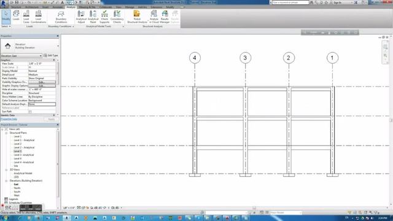Click Edit Type in Properties
Screen dimensions: 393x221
(51, 55)
